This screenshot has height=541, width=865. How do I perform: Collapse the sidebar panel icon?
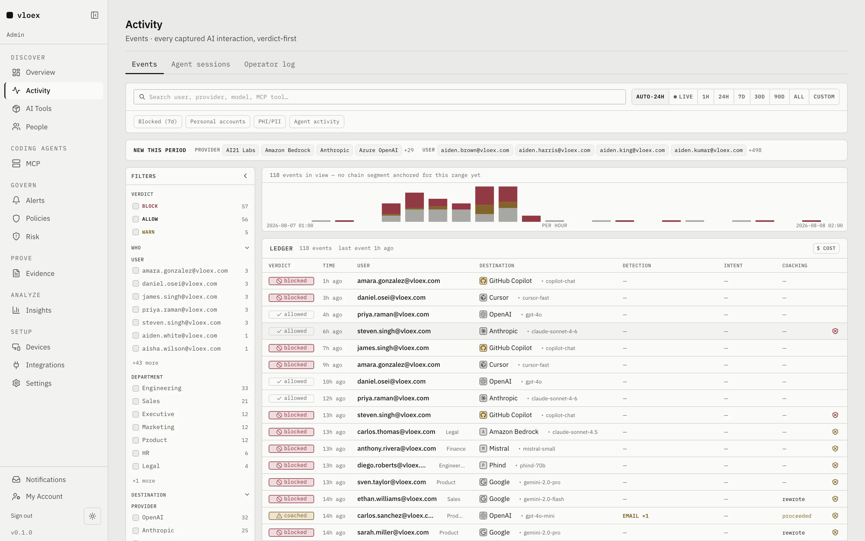94,15
